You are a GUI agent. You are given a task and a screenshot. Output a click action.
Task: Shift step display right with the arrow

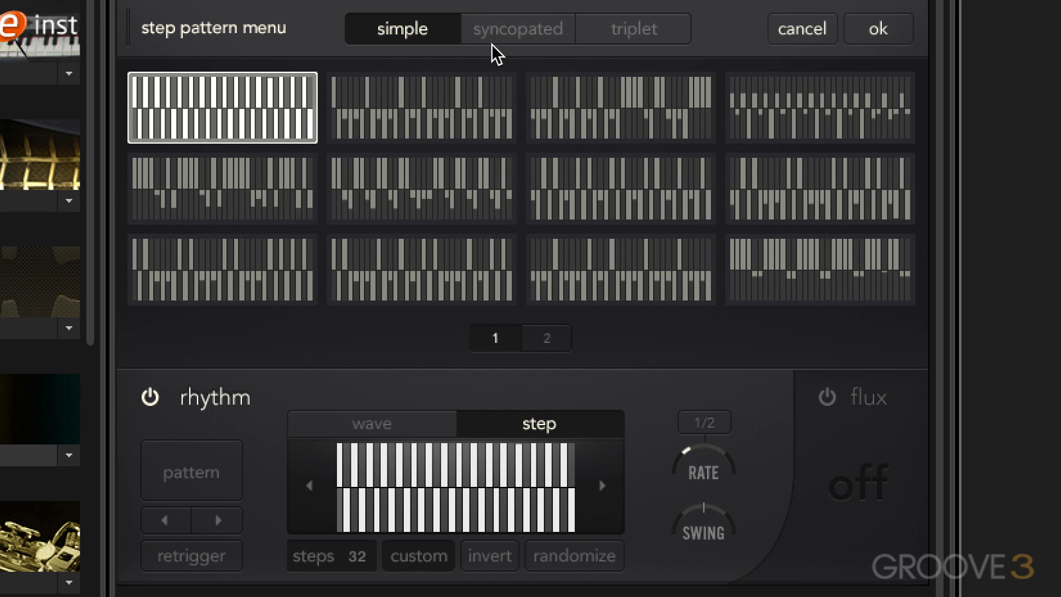pos(602,486)
